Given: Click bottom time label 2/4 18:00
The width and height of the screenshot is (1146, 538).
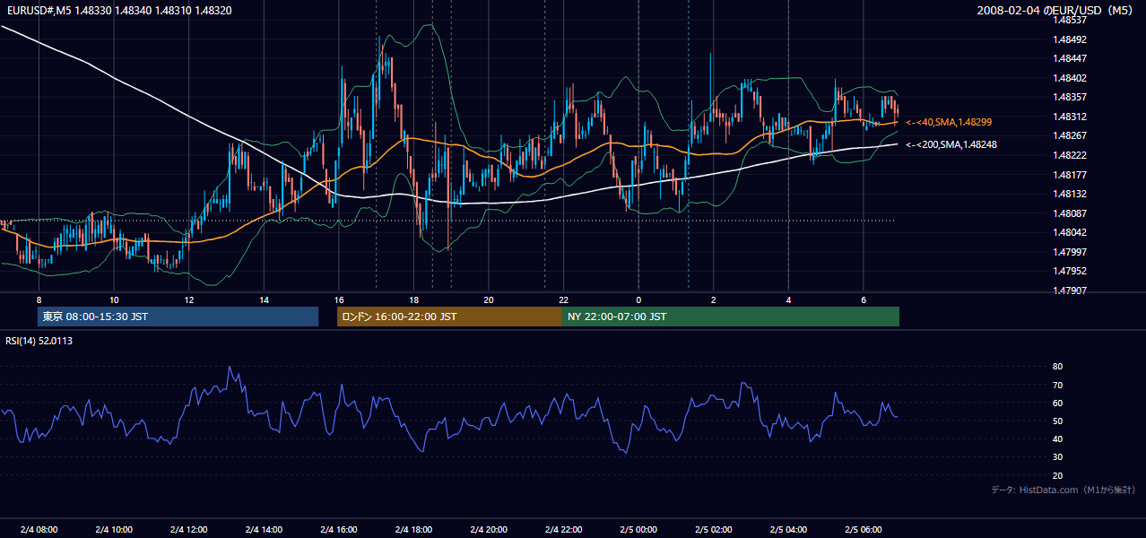Looking at the screenshot, I should tap(413, 530).
